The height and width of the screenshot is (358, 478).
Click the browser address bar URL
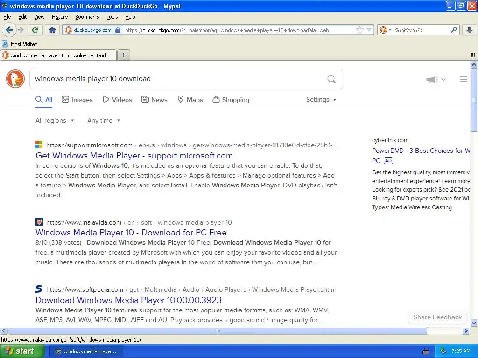pyautogui.click(x=227, y=30)
